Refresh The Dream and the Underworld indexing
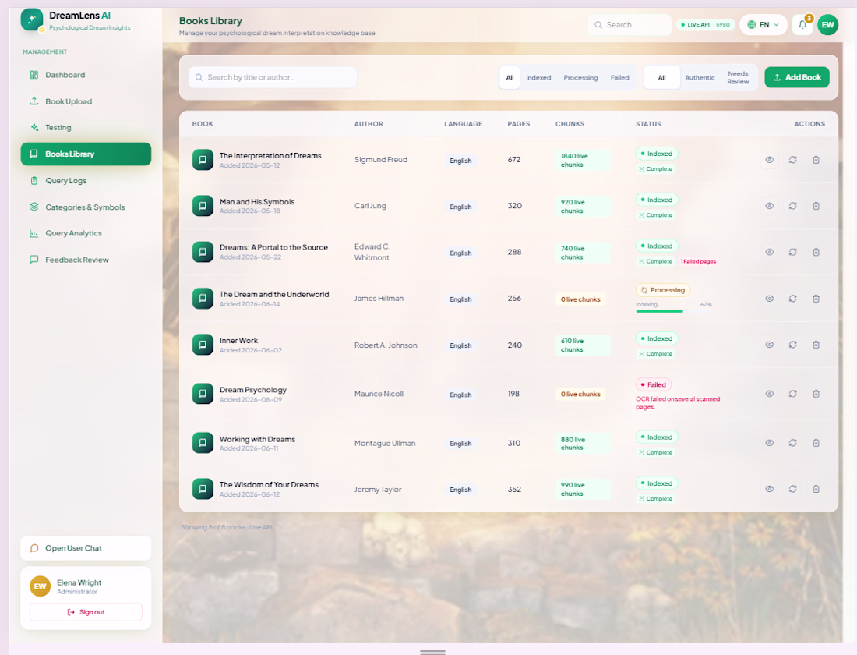857x655 pixels. coord(792,299)
